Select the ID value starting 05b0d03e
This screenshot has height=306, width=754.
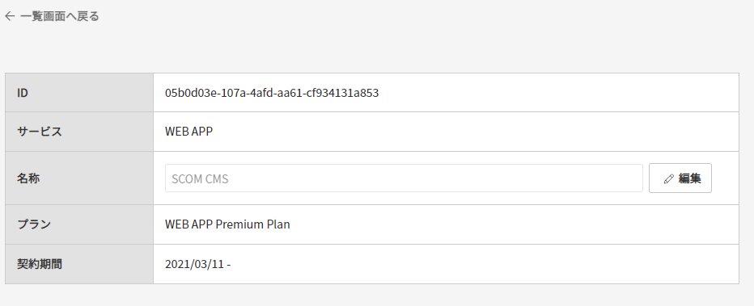[x=272, y=93]
